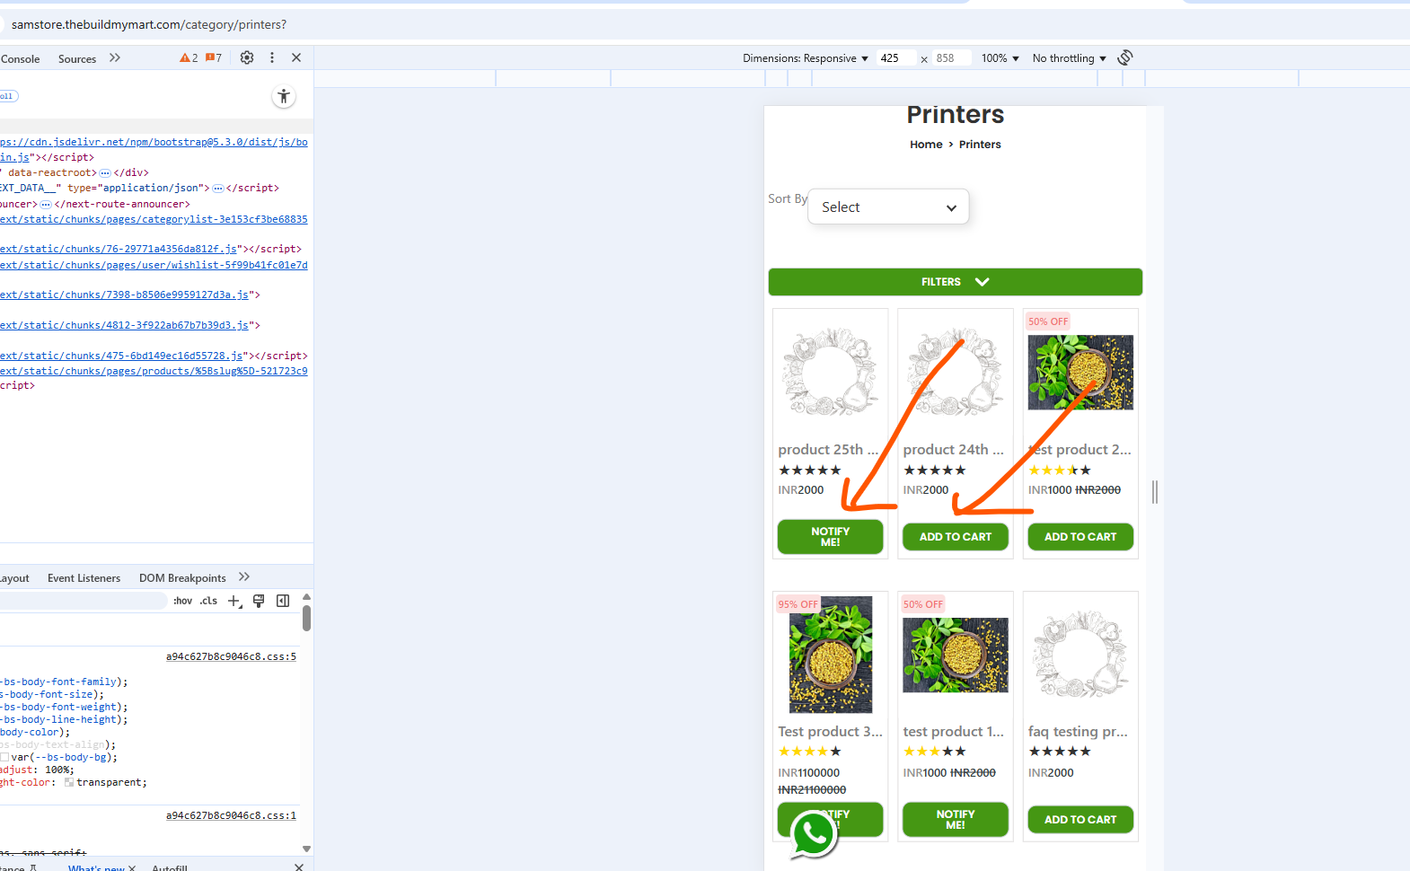Toggle the :hov element state panel
This screenshot has height=871, width=1410.
pyautogui.click(x=182, y=601)
